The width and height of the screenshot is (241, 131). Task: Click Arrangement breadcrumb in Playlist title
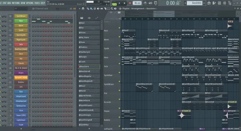[x=138, y=8]
